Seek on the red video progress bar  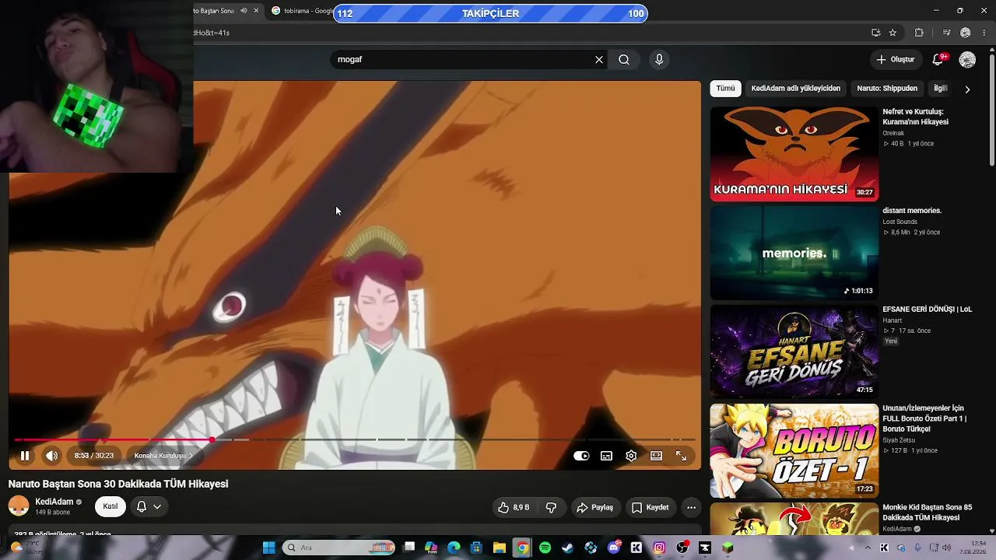coord(354,440)
